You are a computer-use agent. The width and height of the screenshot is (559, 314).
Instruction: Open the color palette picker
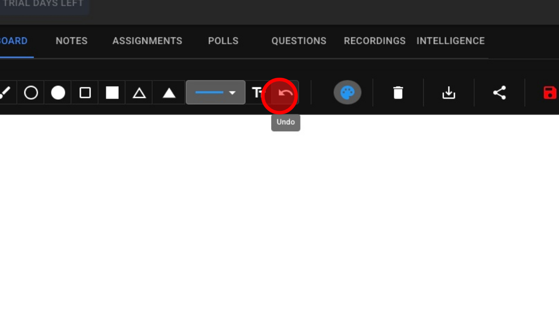coord(347,93)
